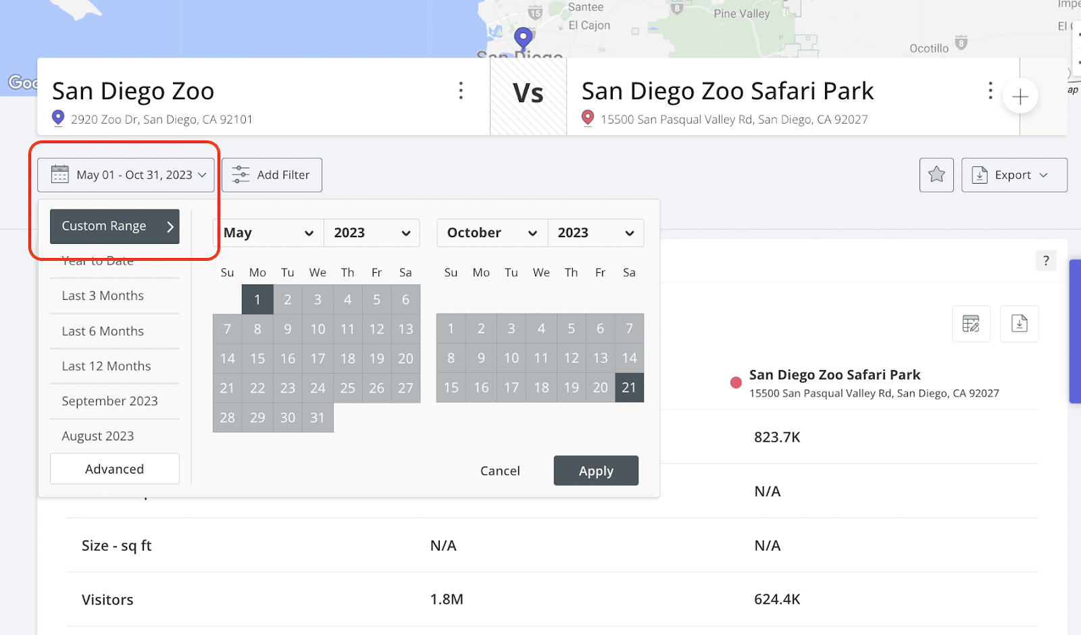Select May 28 in the start calendar
Viewport: 1081px width, 635px height.
point(228,417)
